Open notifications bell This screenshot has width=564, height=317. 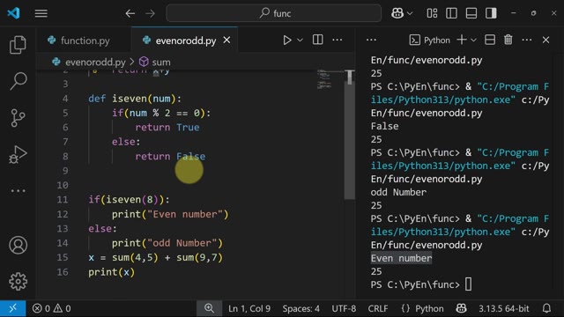(546, 308)
